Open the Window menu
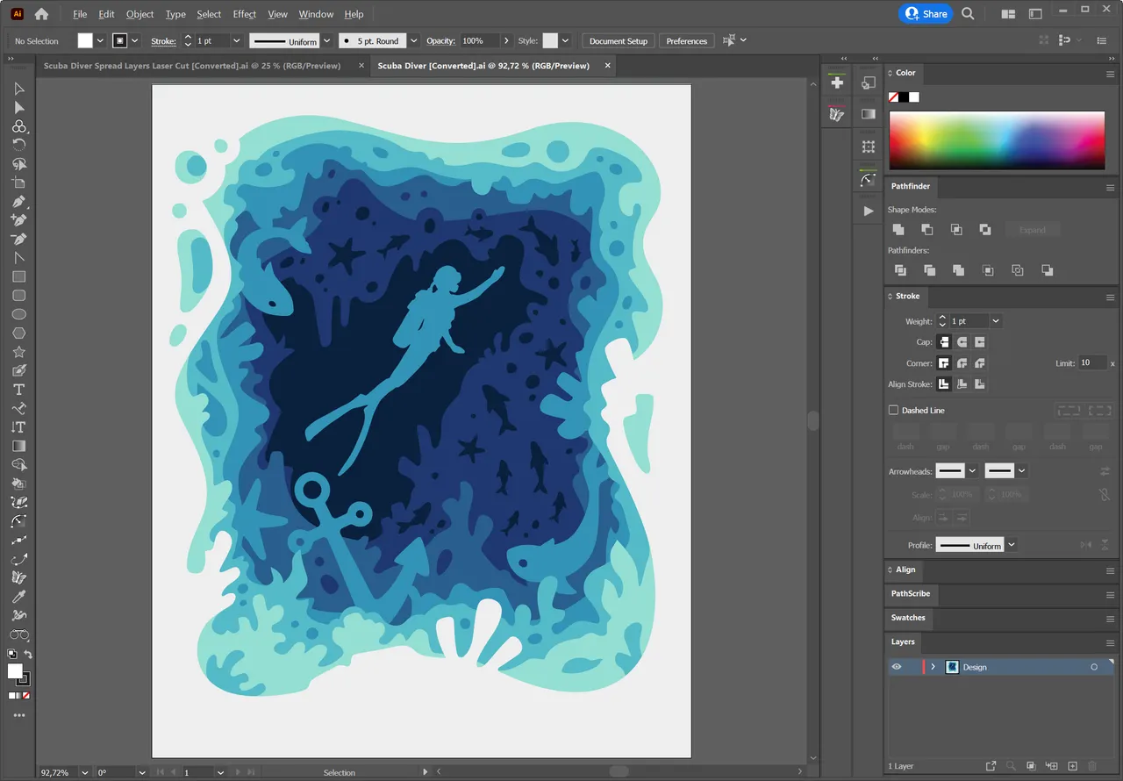The width and height of the screenshot is (1123, 781). point(316,14)
